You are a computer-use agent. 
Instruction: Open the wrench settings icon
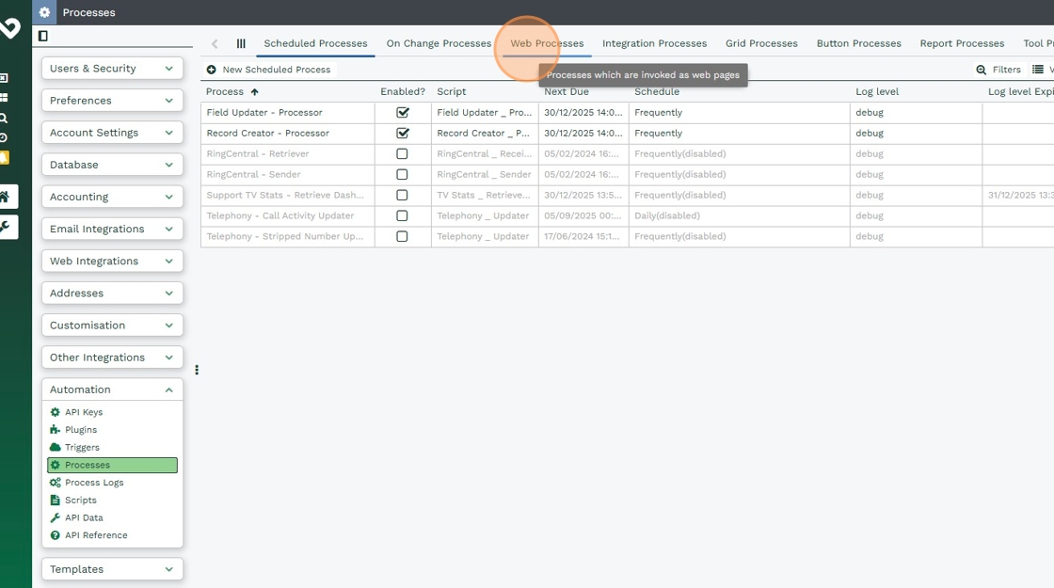coord(5,227)
